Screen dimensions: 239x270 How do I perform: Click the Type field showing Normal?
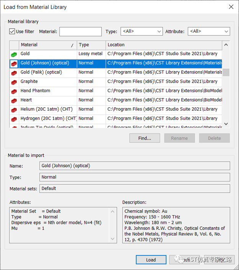pos(135,177)
